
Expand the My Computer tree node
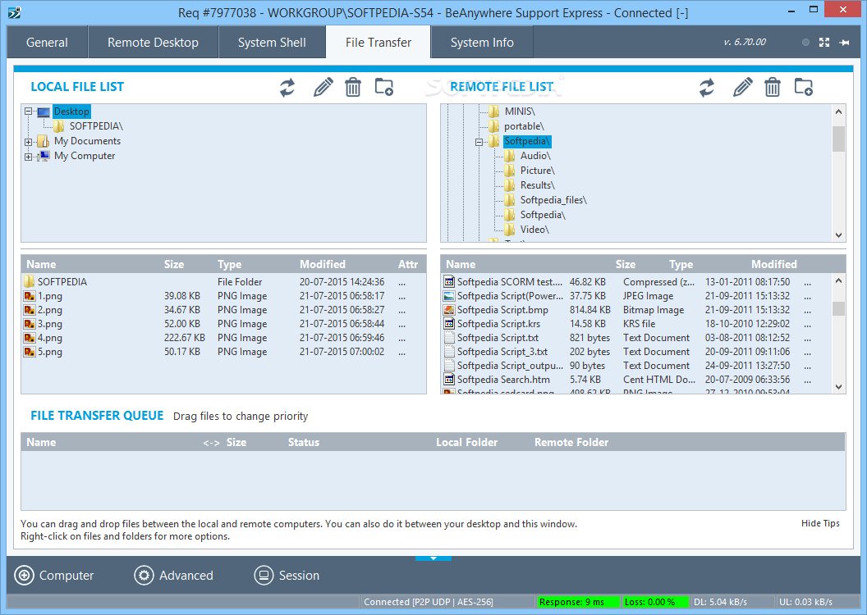point(28,157)
